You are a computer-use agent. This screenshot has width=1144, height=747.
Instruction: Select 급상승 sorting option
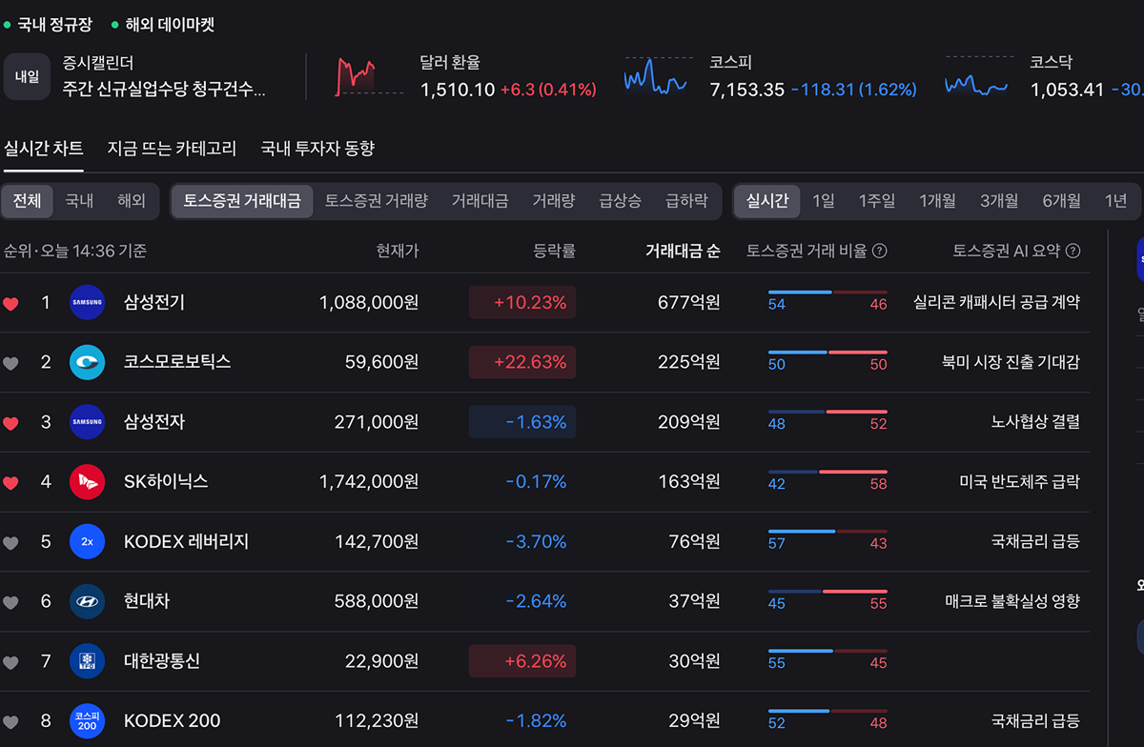pos(621,201)
